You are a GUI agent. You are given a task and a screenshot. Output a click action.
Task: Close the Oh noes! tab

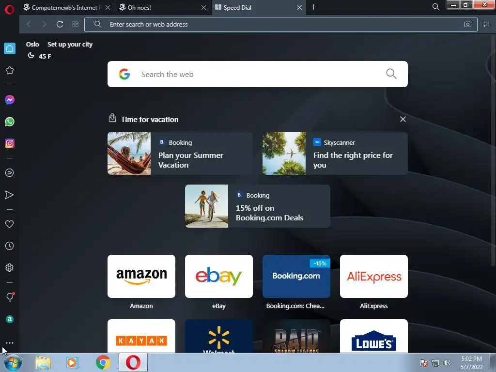pyautogui.click(x=204, y=8)
